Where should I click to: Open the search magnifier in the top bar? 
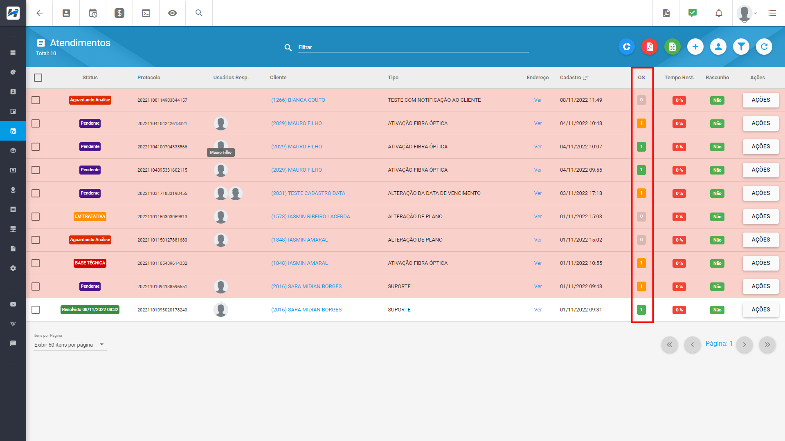199,13
